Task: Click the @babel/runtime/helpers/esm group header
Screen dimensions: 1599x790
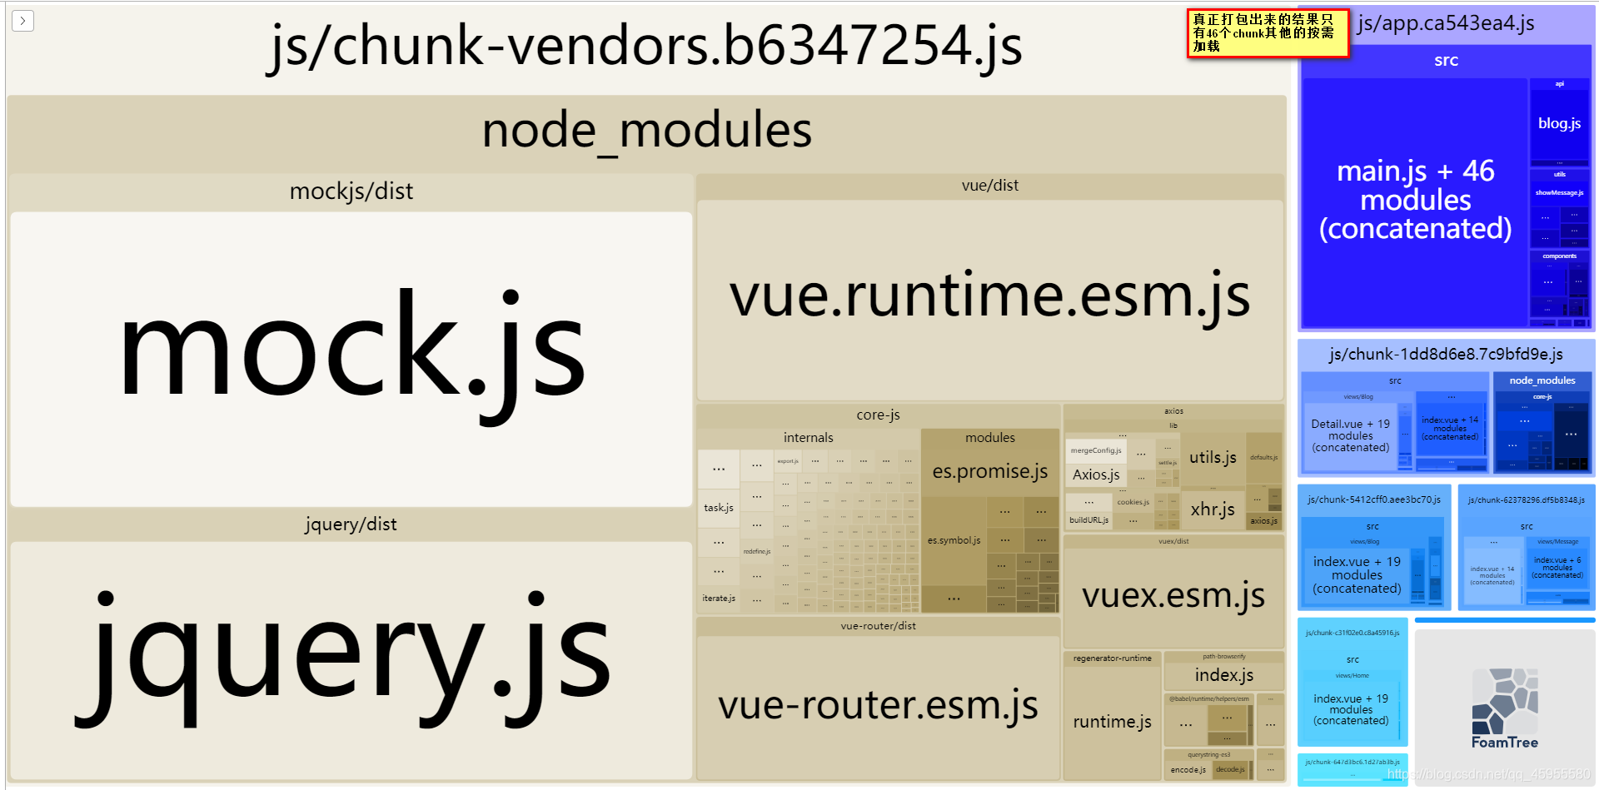Action: tap(1208, 699)
